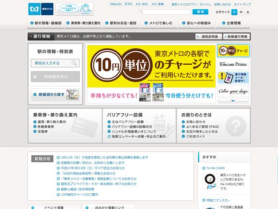Click the 検索 search button

200,12
